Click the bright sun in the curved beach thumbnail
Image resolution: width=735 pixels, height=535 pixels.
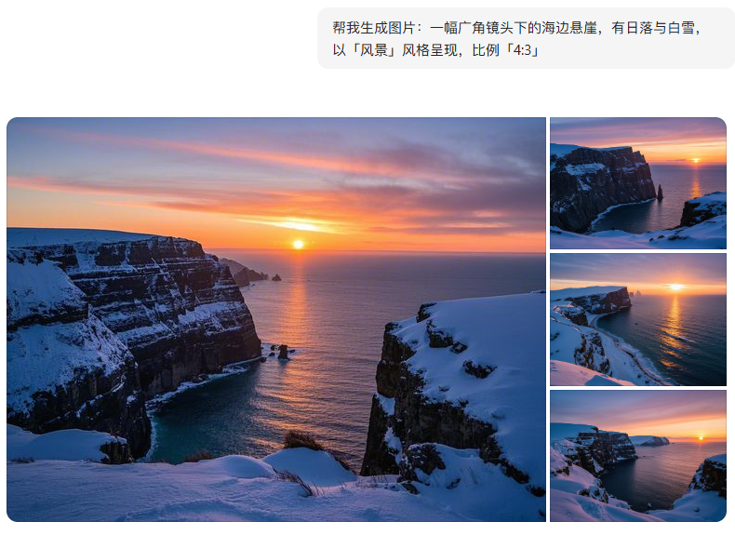tap(676, 287)
